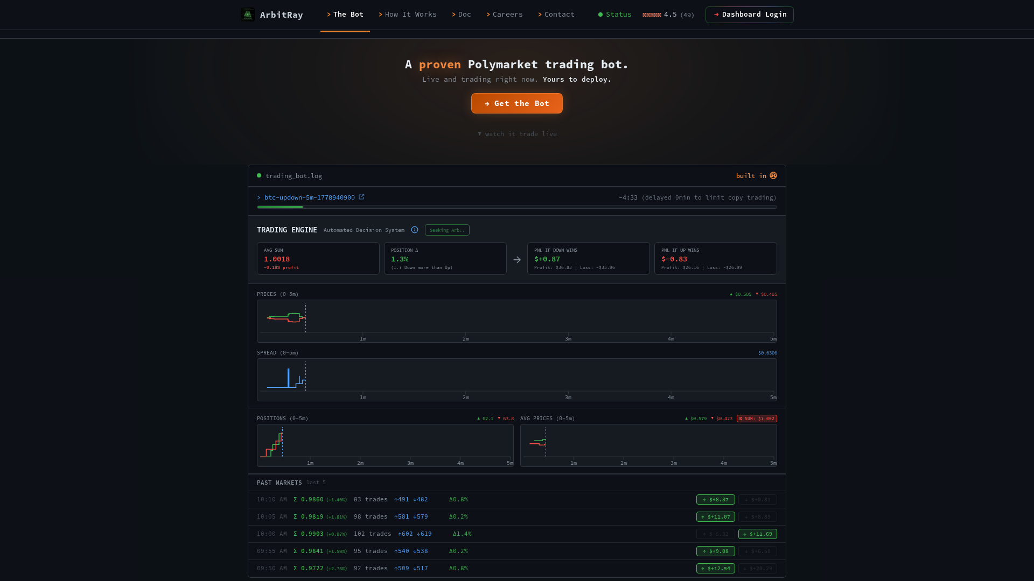Click the PAST MARKETS heading
The image size is (1034, 581).
(280, 483)
